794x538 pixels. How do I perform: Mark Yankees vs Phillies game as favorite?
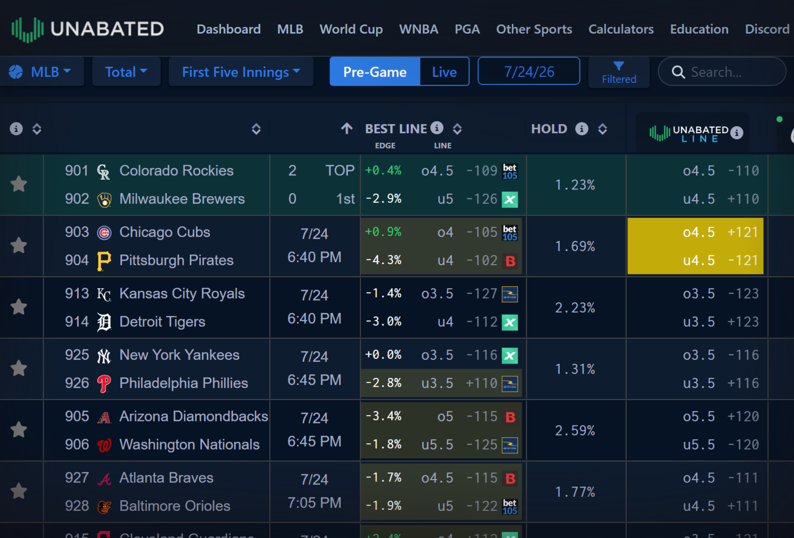[19, 368]
